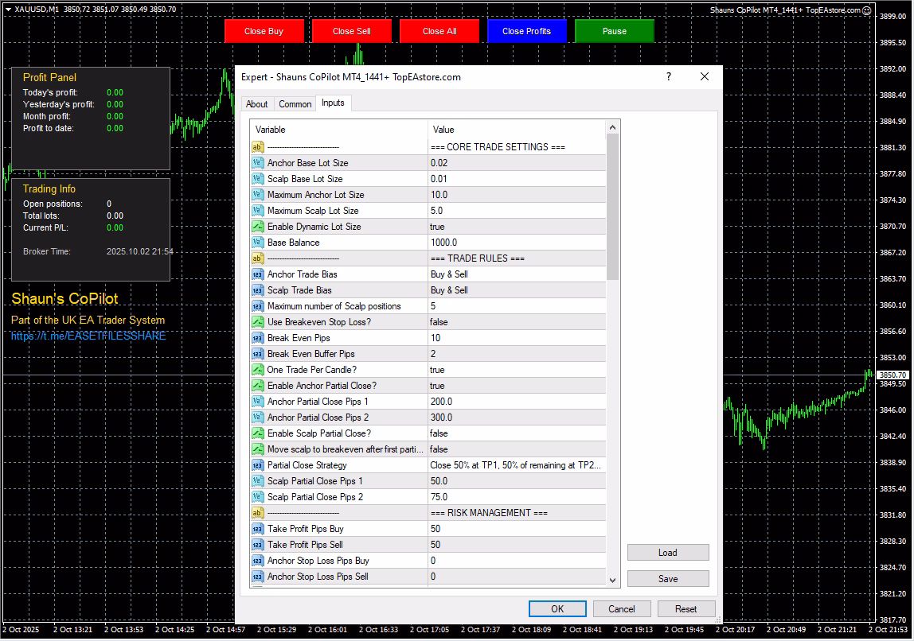Click the XAUUSD,M1 chart menu arrow
This screenshot has height=641, width=914.
coord(8,10)
